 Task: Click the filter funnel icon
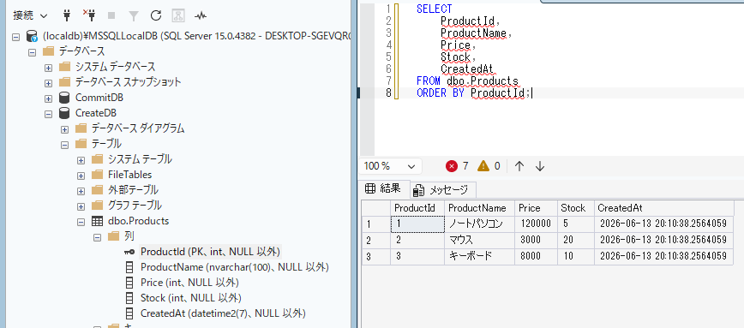point(134,15)
